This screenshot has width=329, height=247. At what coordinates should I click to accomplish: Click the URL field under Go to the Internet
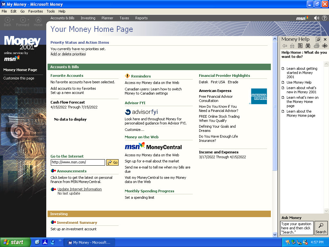point(78,162)
